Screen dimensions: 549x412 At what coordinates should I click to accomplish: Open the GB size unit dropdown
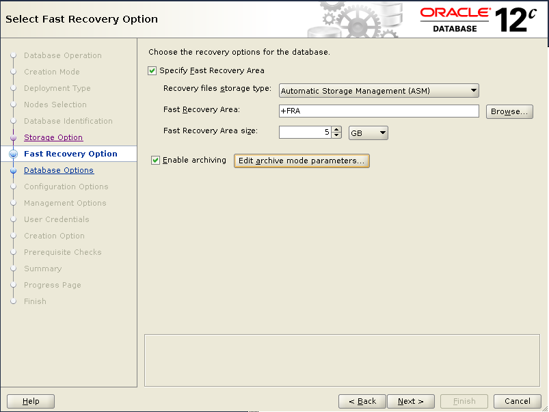click(368, 133)
